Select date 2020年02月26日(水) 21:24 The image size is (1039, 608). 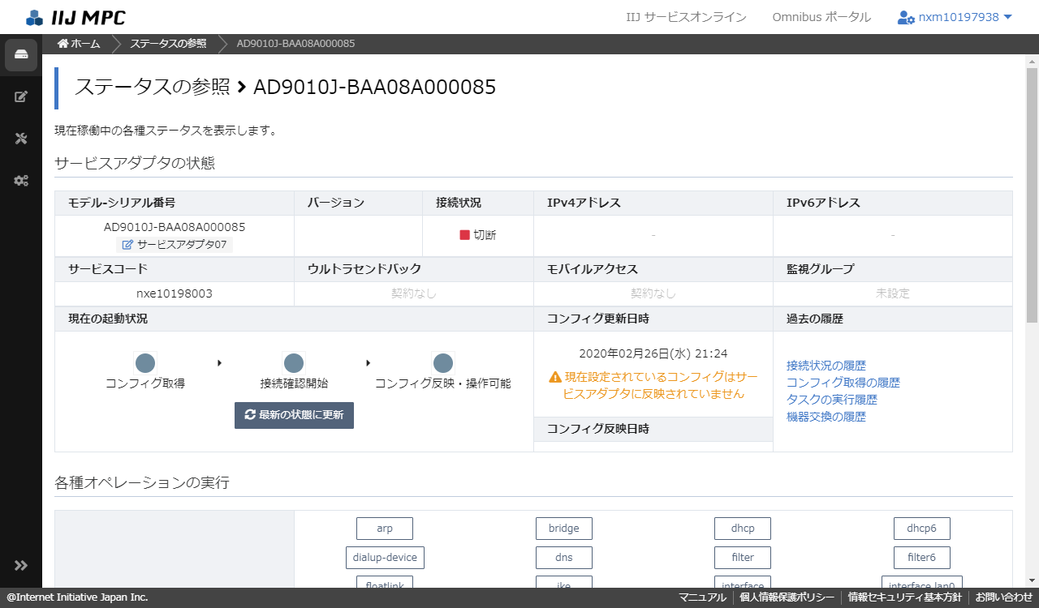653,353
